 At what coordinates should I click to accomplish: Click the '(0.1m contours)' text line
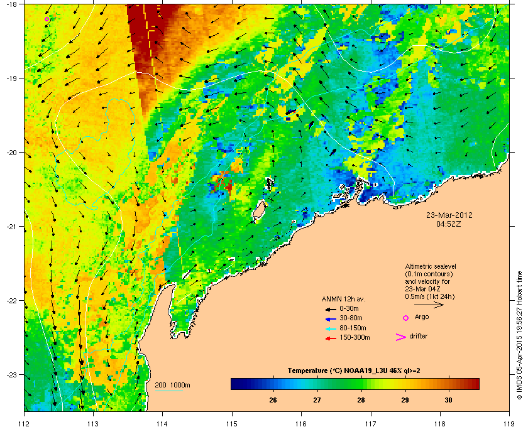coord(429,274)
